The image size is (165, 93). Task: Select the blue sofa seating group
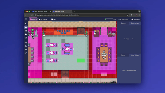click(x=67, y=49)
